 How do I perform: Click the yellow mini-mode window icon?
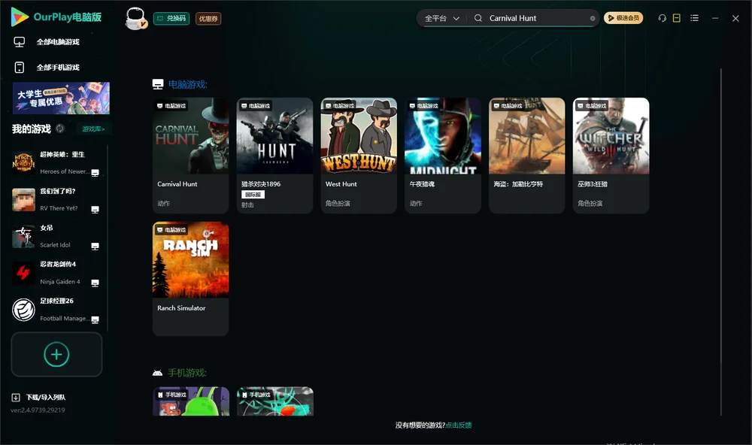point(676,18)
